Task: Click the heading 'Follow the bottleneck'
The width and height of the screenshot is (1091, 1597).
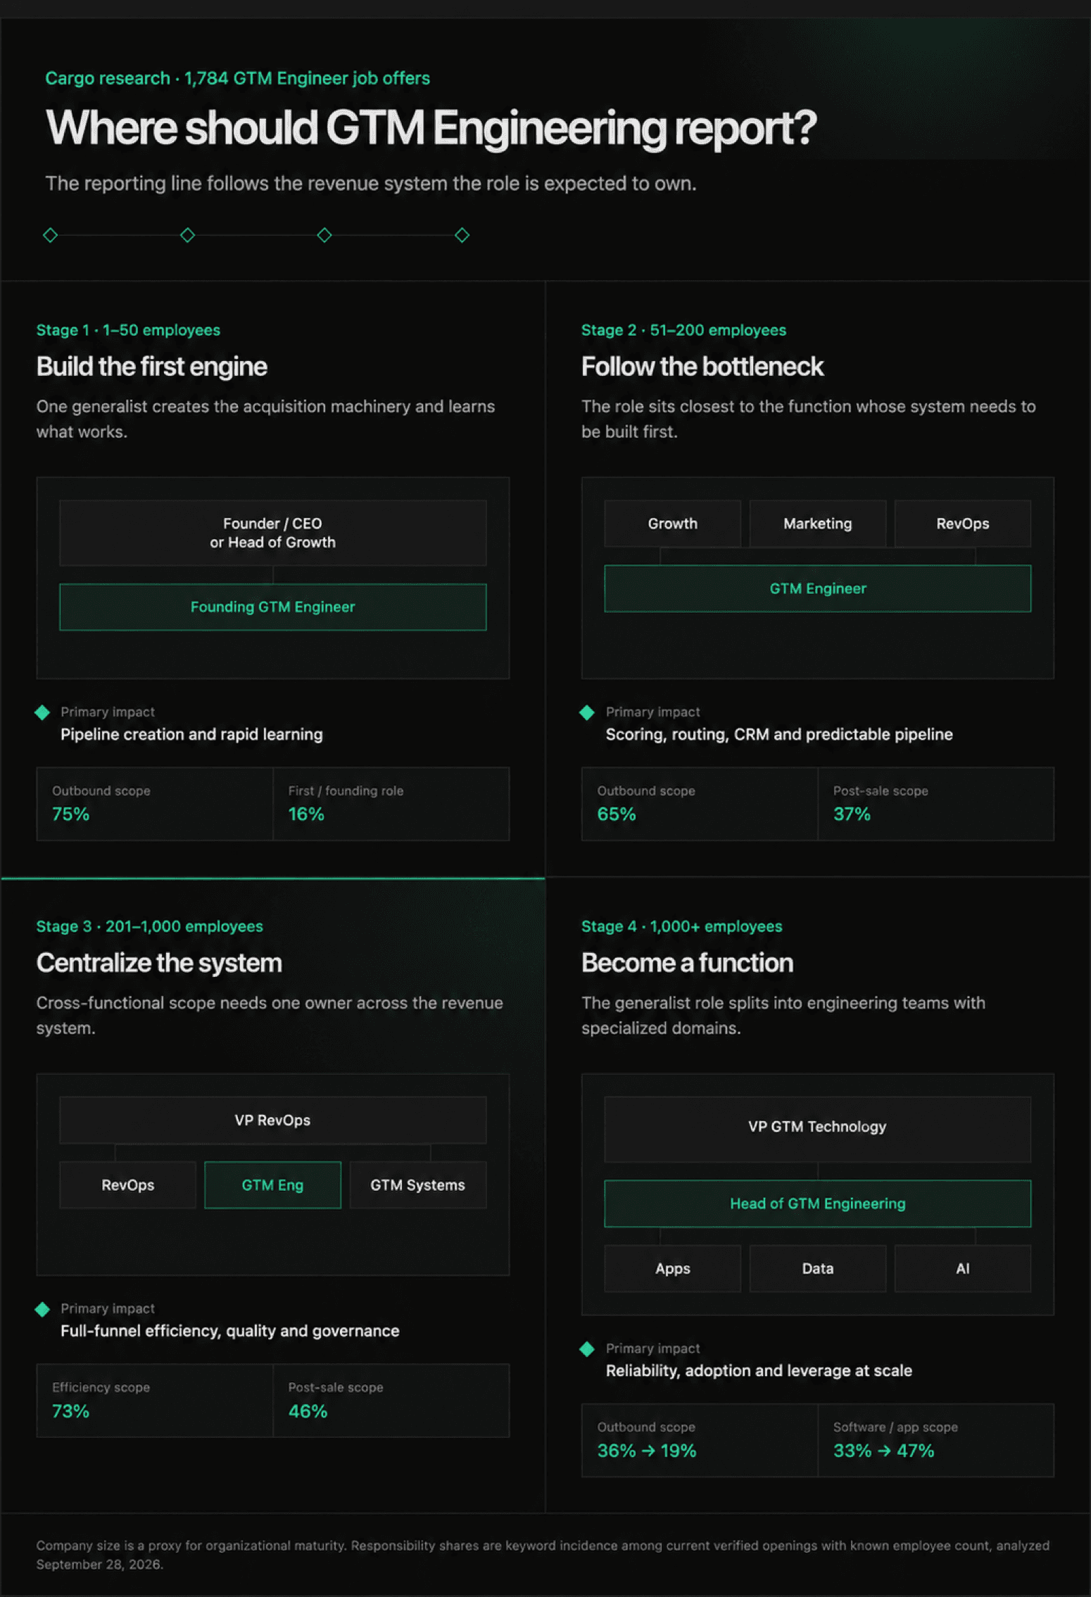Action: point(702,367)
